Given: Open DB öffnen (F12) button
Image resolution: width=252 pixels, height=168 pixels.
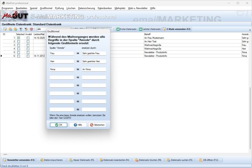Looking at the screenshot, I should tap(209, 160).
